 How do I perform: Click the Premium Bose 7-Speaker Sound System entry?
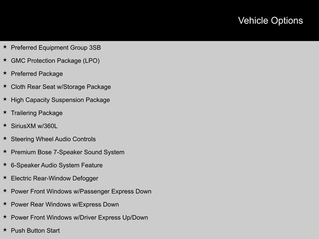point(67,152)
